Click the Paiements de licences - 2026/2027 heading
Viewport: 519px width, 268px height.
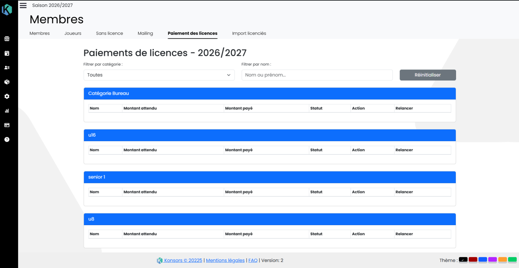pyautogui.click(x=165, y=53)
